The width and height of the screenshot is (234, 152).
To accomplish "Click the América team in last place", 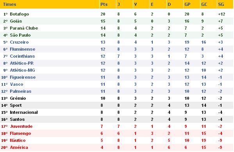I will [19, 147].
